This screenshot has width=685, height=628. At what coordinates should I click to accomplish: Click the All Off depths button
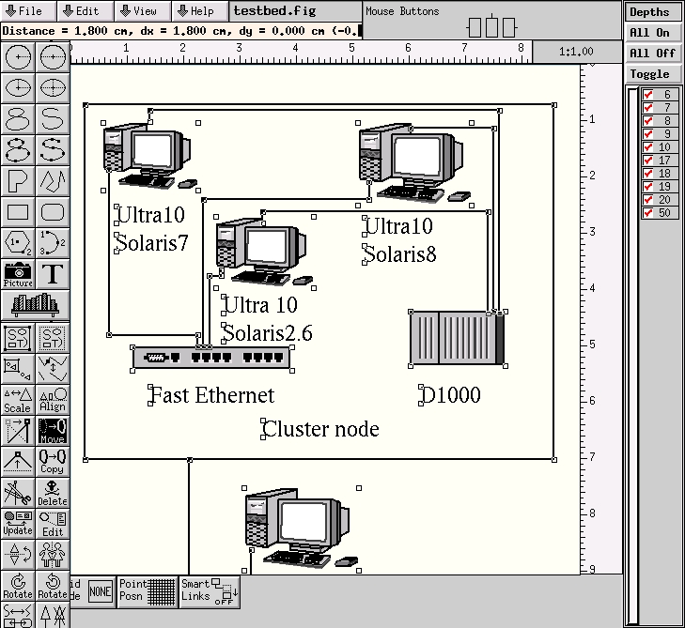653,54
